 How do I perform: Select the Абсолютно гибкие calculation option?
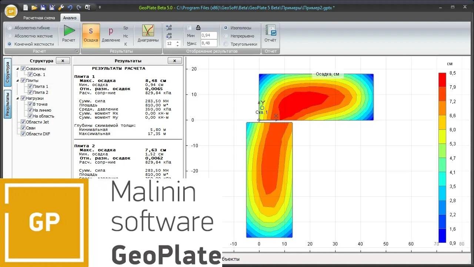pyautogui.click(x=29, y=28)
